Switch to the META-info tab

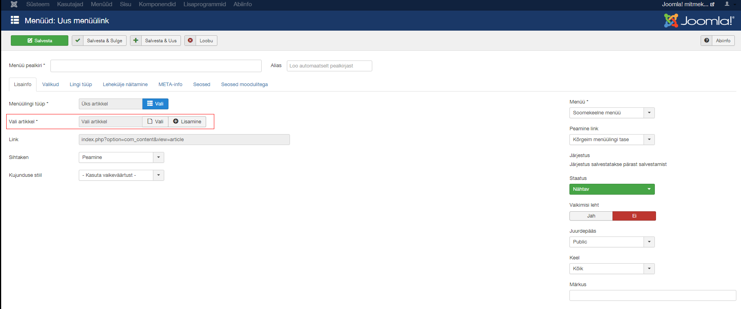tap(170, 85)
